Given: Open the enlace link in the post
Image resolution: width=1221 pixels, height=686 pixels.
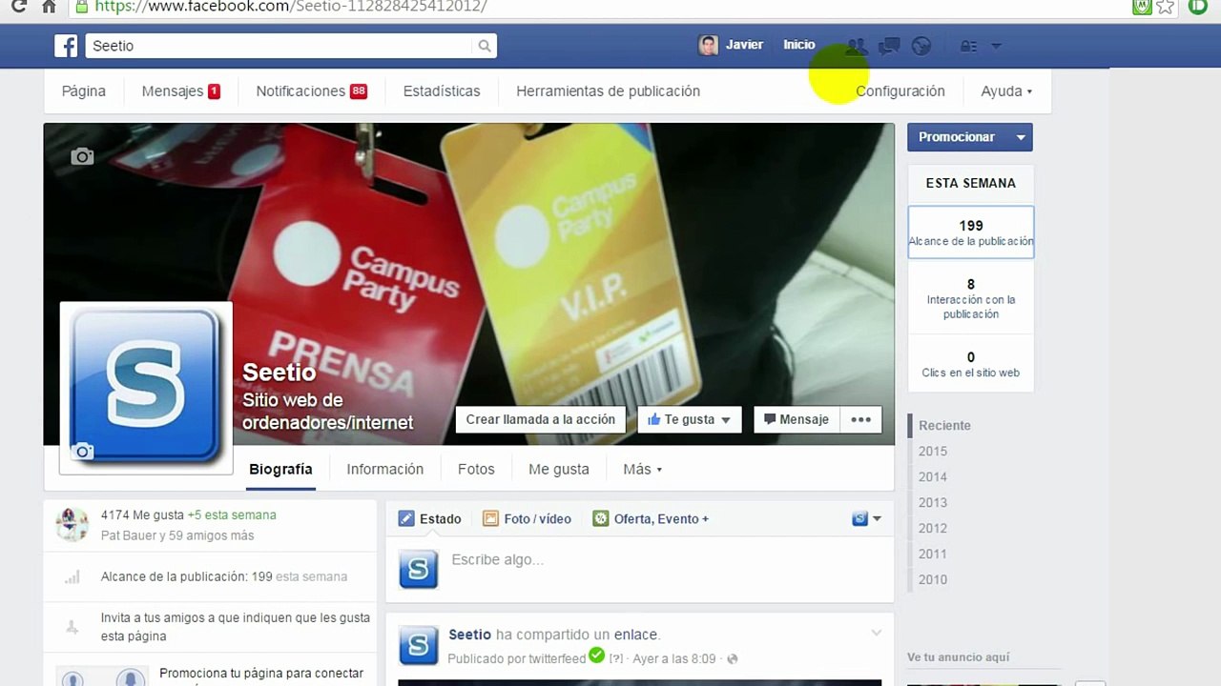Looking at the screenshot, I should click(x=634, y=635).
